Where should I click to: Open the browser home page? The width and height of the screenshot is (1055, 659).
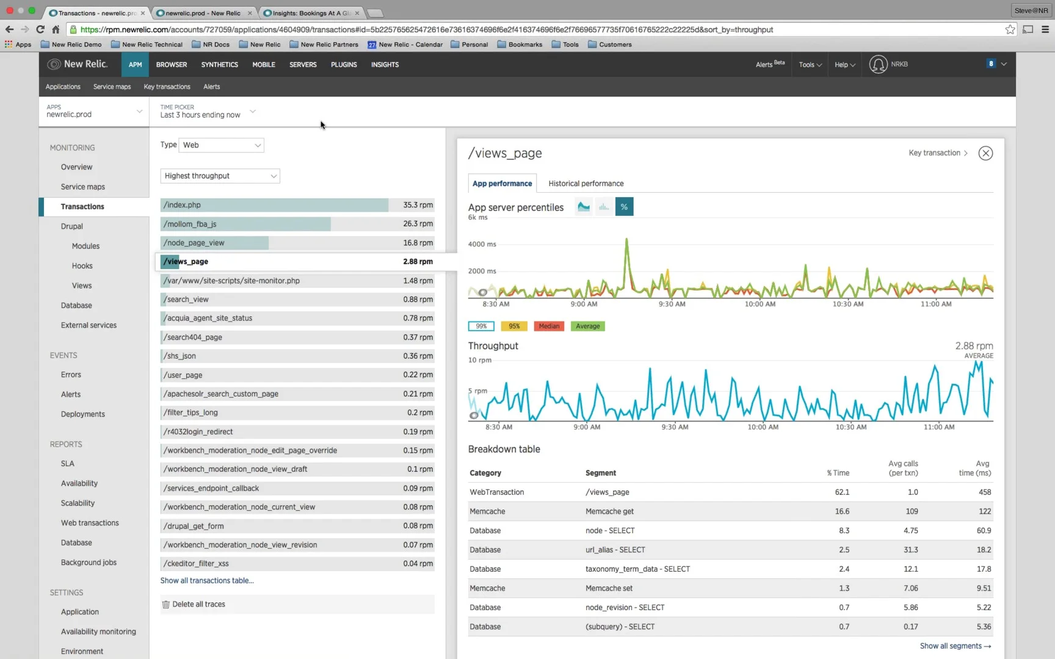point(56,29)
